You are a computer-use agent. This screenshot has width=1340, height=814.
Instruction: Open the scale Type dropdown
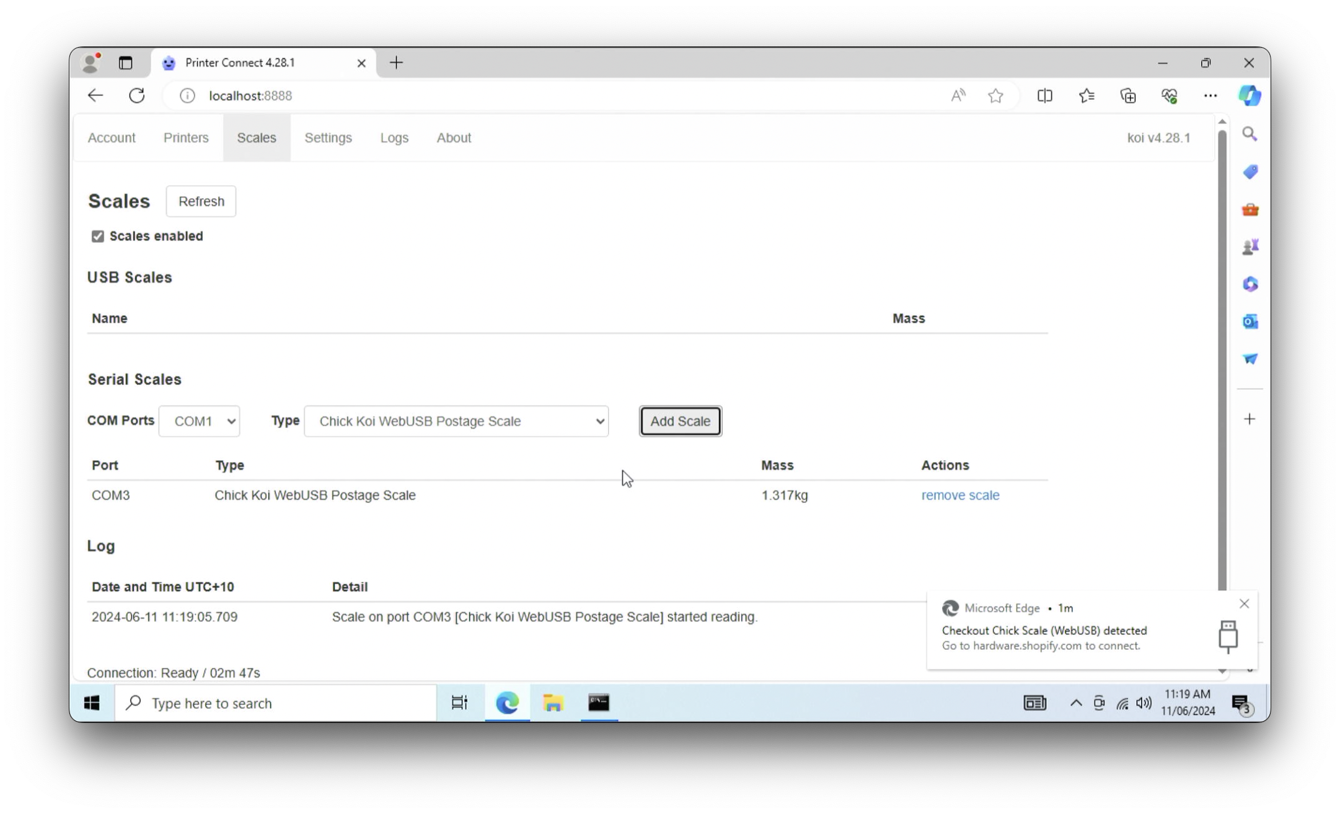456,421
